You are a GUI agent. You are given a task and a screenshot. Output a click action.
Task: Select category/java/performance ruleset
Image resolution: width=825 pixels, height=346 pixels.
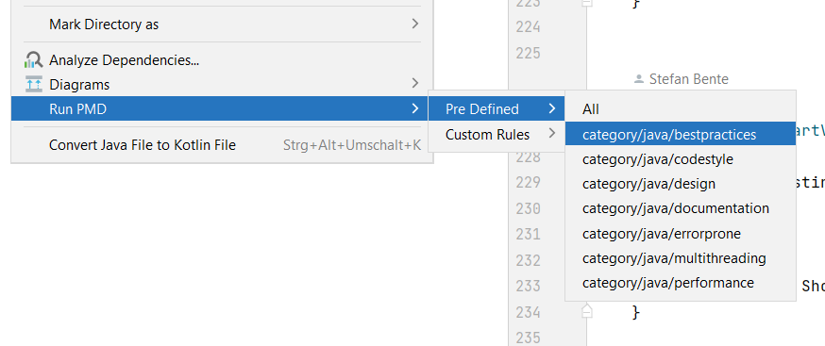(x=681, y=283)
